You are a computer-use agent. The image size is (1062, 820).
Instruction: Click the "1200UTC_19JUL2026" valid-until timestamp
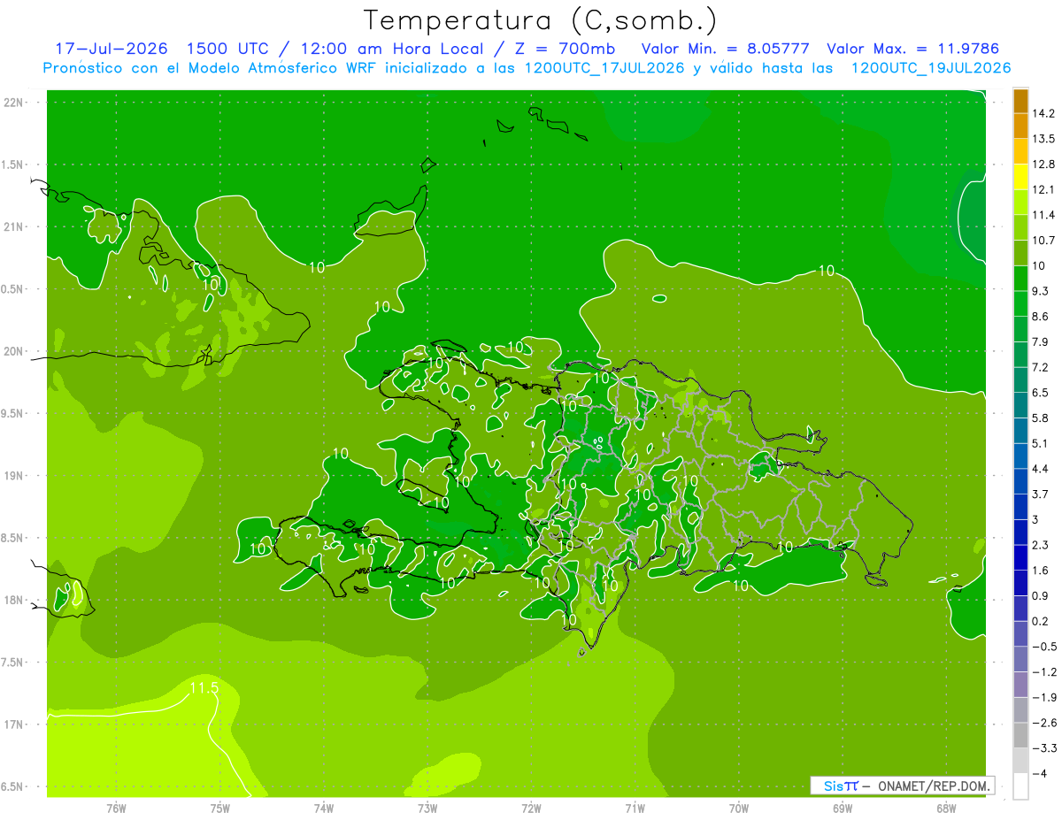click(x=931, y=67)
